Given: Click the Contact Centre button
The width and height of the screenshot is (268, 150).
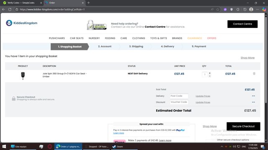Looking at the screenshot, I should pos(242,24).
